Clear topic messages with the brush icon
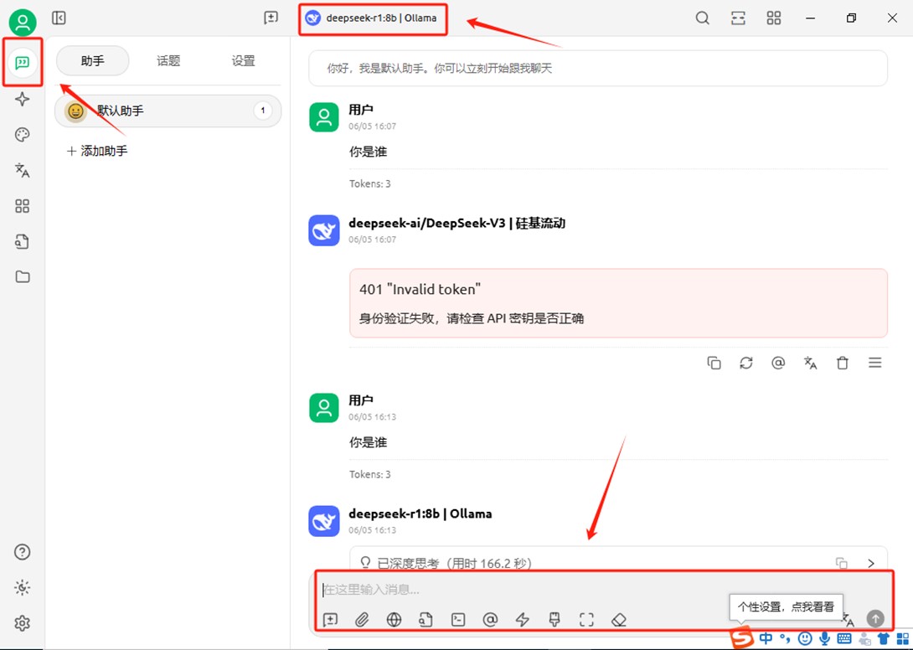 point(555,619)
